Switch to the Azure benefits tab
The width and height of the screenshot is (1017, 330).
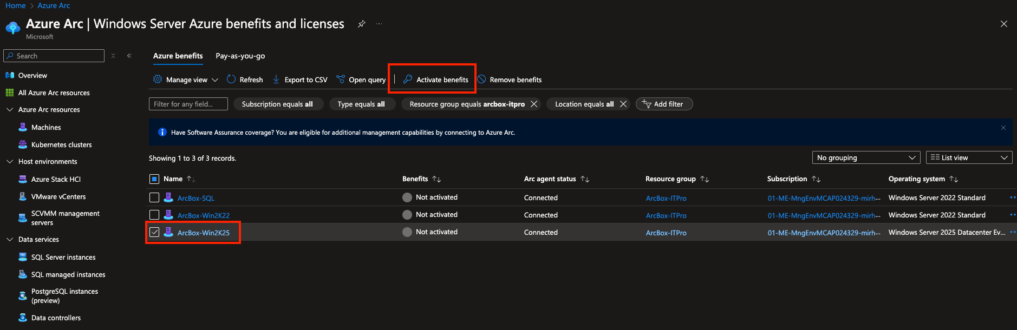(178, 56)
